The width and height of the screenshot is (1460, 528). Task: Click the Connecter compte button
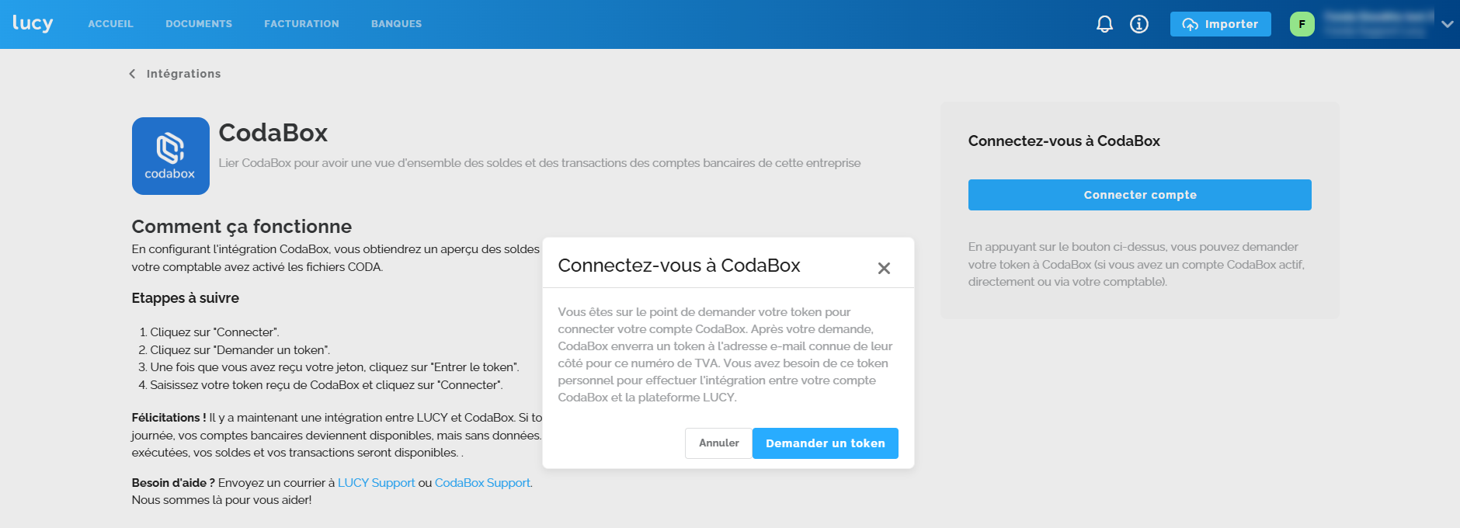point(1140,195)
